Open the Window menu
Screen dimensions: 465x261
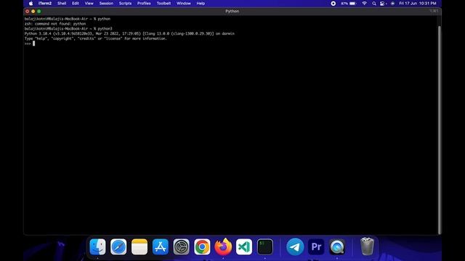tap(184, 4)
